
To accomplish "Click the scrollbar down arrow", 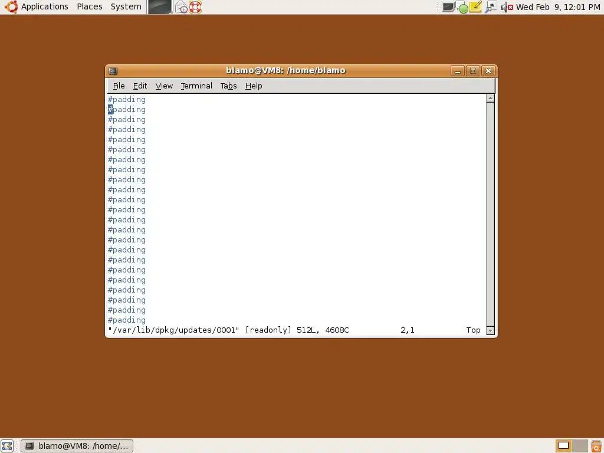I will pyautogui.click(x=490, y=330).
